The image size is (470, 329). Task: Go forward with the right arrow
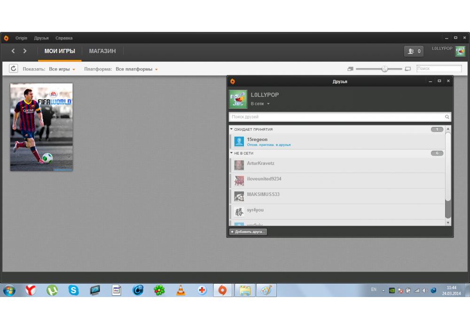(x=25, y=51)
